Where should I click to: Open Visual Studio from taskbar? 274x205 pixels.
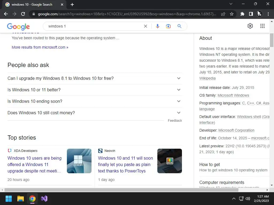point(44,199)
